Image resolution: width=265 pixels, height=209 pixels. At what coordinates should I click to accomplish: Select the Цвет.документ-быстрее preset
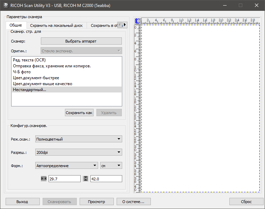coord(67,78)
